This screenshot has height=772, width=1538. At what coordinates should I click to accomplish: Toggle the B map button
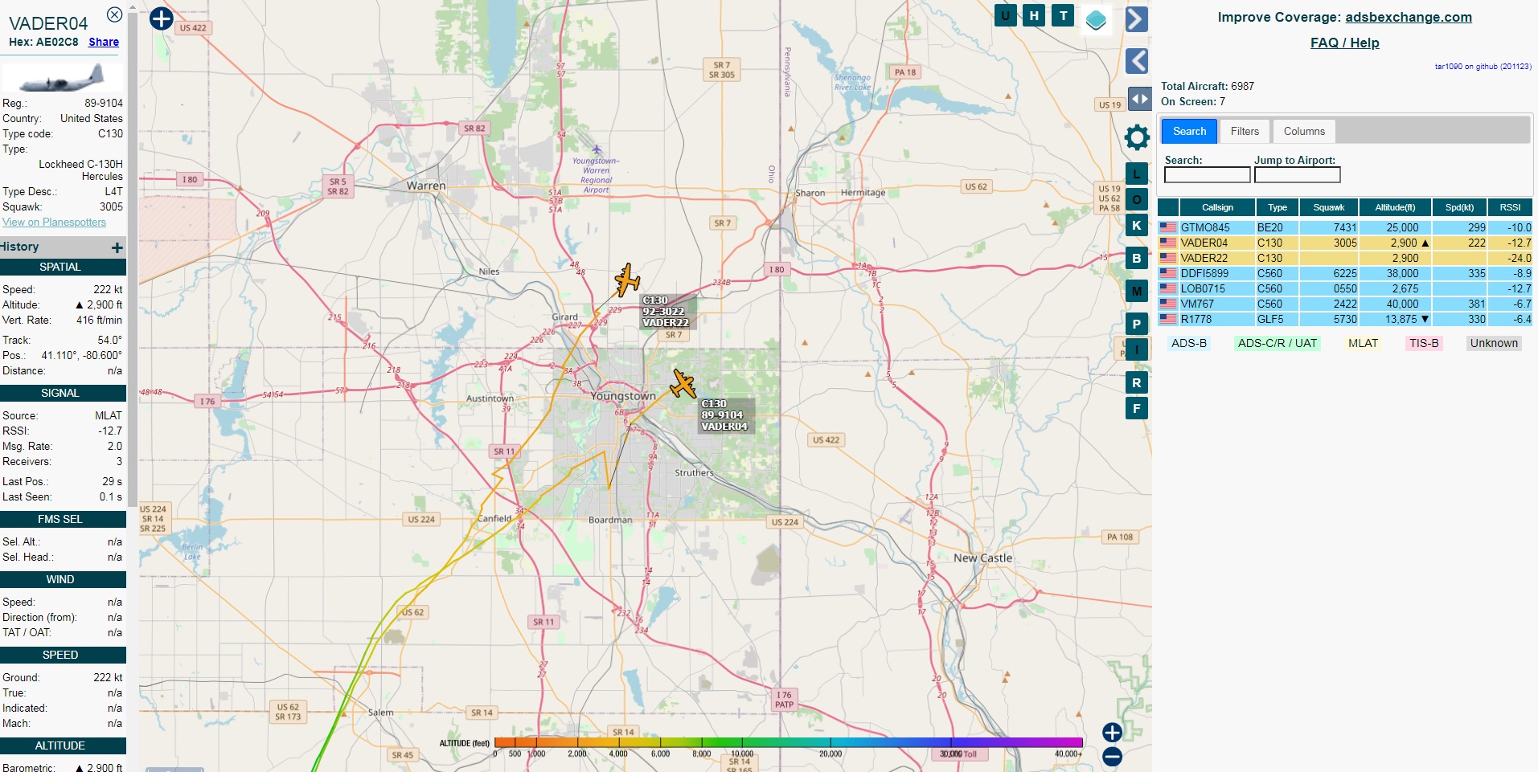[x=1136, y=259]
